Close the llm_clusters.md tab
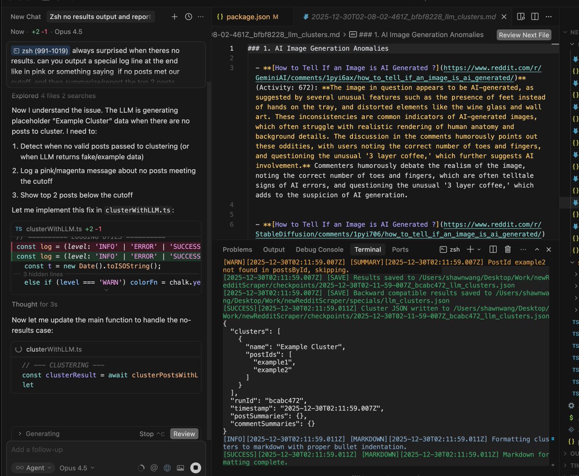 point(504,16)
